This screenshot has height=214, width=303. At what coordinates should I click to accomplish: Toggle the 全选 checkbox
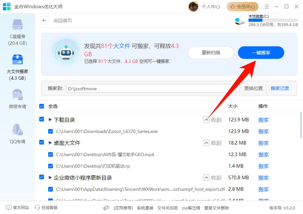42,106
